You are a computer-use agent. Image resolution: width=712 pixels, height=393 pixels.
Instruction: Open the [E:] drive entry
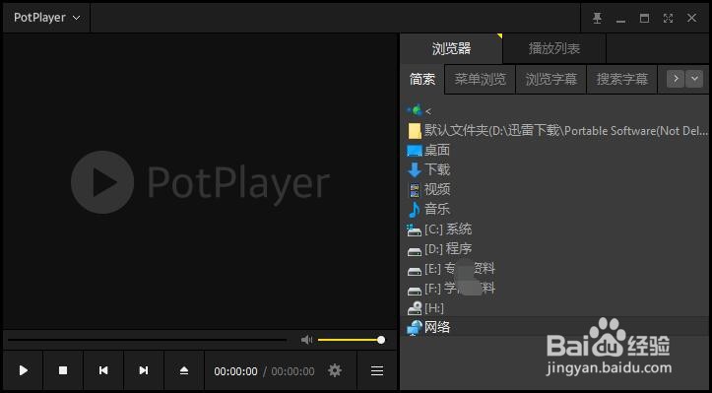coord(555,269)
